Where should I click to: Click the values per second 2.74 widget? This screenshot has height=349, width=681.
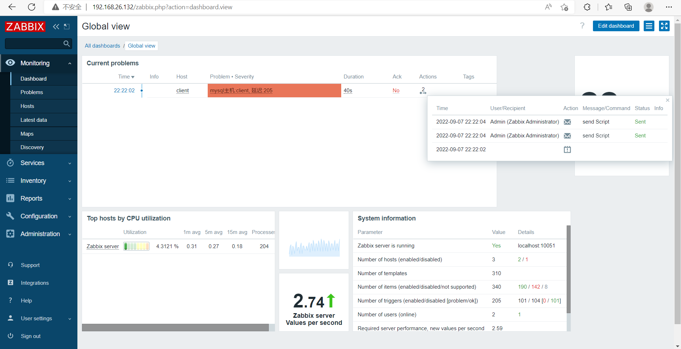click(314, 302)
